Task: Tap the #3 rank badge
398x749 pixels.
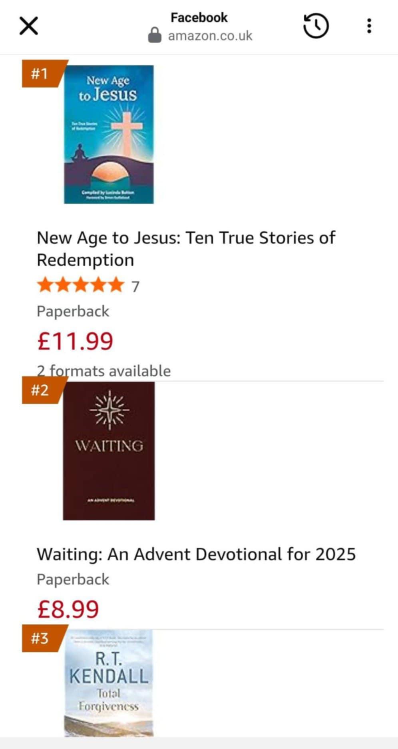Action: [40, 638]
